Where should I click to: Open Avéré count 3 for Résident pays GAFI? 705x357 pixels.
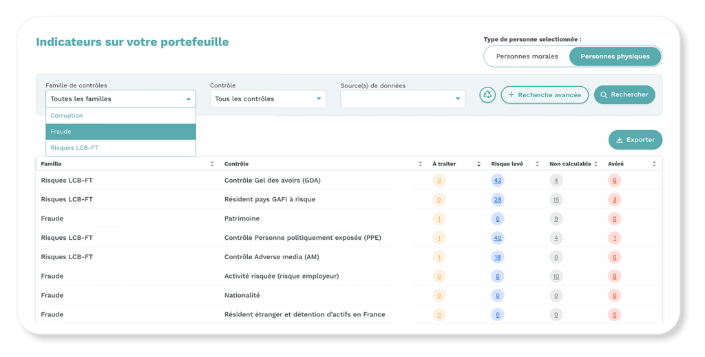point(614,200)
